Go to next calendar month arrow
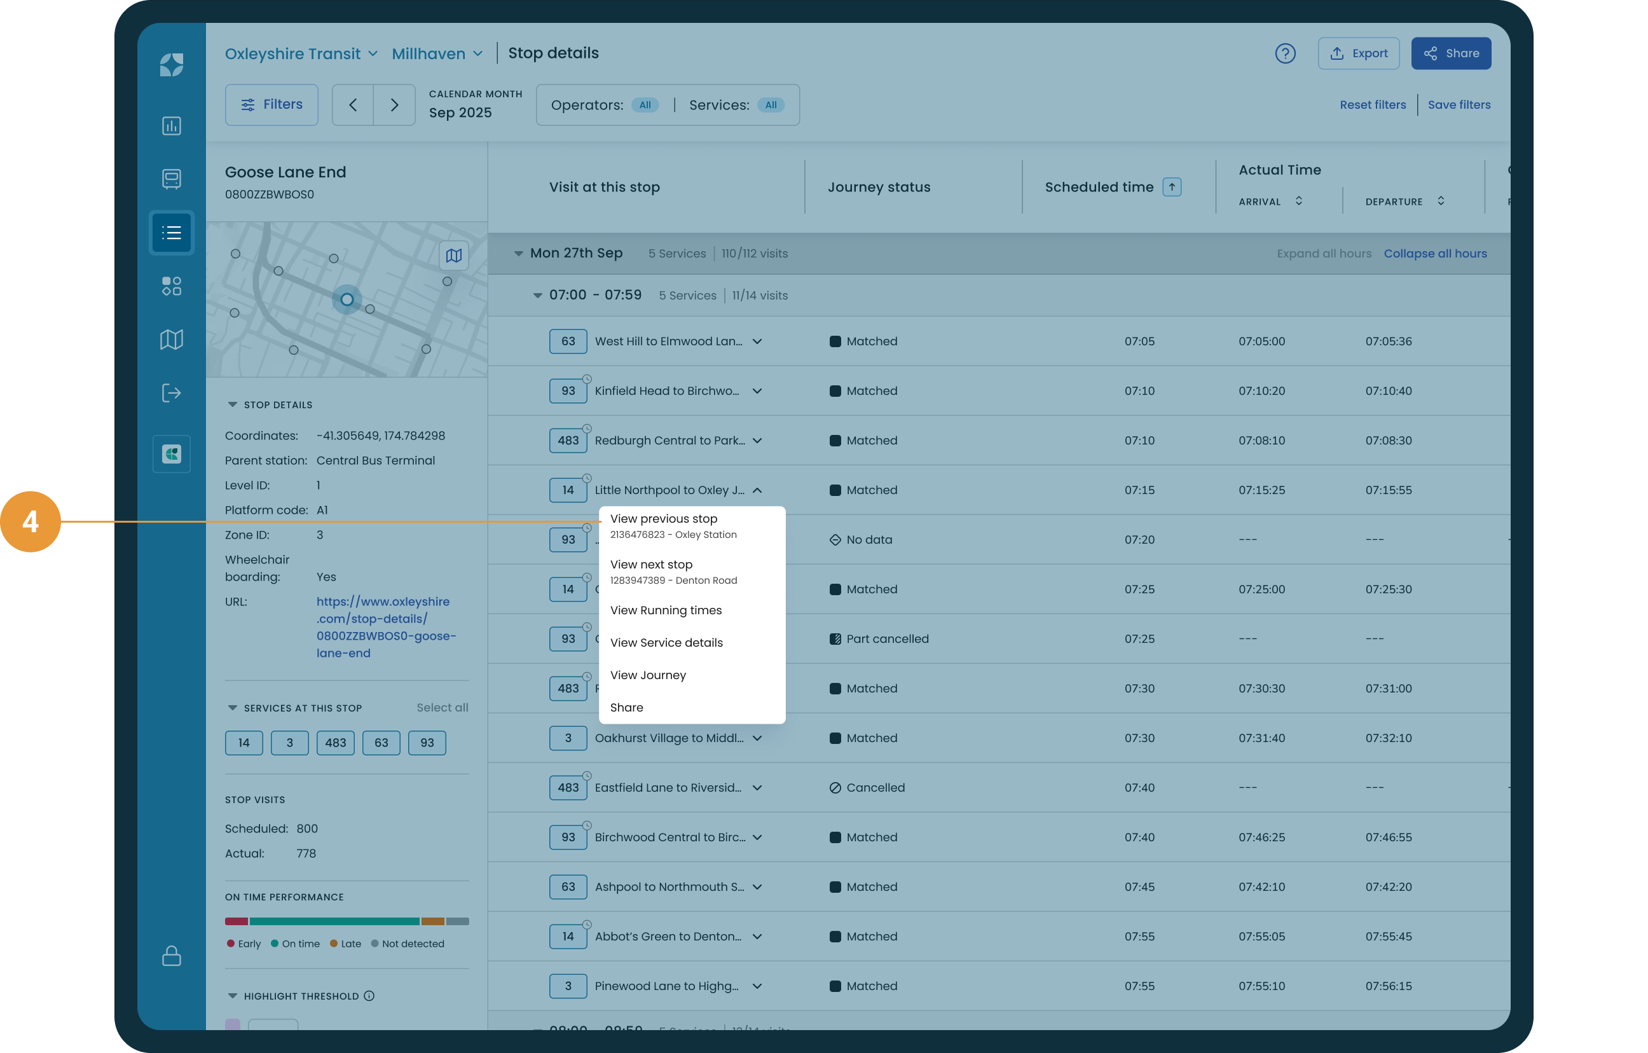The image size is (1648, 1053). point(394,105)
